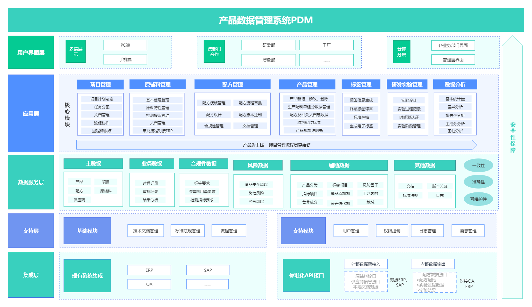Open the 配方管理 module header
This screenshot has width=532, height=307.
coord(232,85)
